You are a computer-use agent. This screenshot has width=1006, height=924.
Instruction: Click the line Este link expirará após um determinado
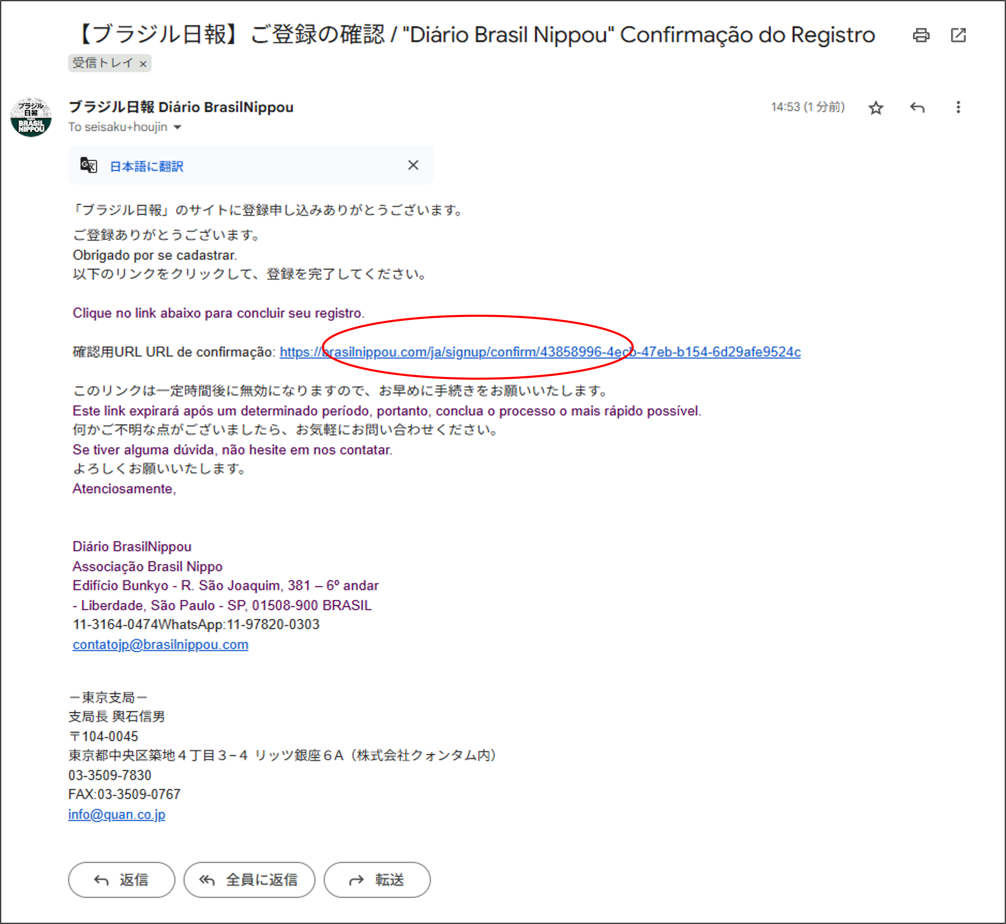click(x=387, y=411)
